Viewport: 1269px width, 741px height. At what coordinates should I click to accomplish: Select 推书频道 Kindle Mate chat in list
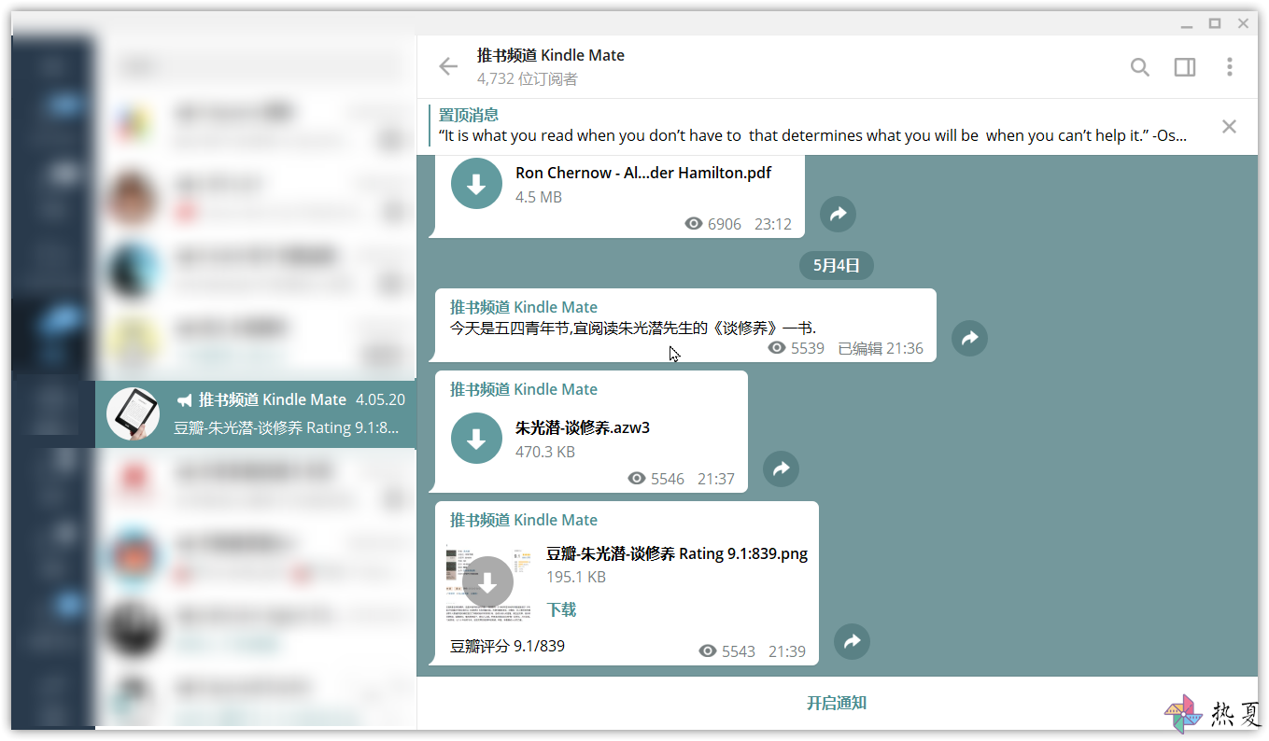tap(255, 413)
